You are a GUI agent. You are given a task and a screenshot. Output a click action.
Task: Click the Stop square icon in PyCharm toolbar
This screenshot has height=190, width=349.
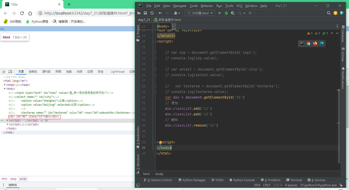click(250, 13)
